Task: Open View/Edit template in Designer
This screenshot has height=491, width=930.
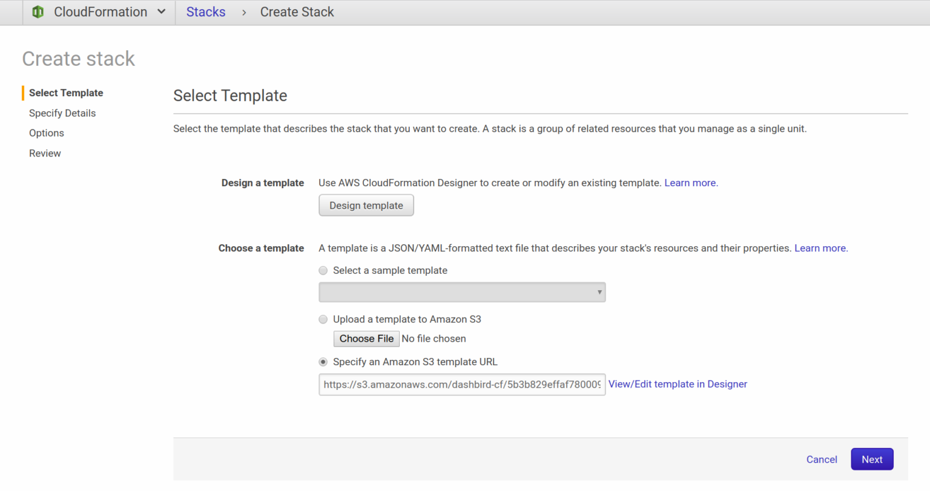Action: 677,384
